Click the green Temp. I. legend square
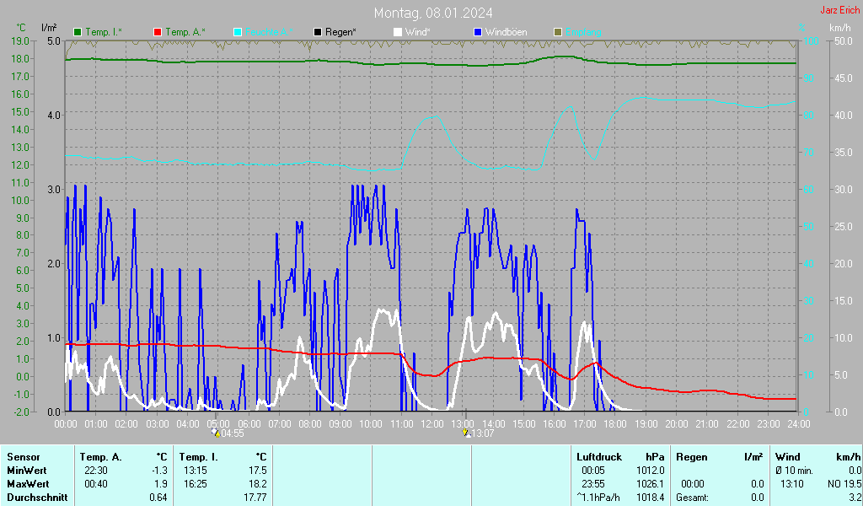This screenshot has height=506, width=863. tap(78, 32)
